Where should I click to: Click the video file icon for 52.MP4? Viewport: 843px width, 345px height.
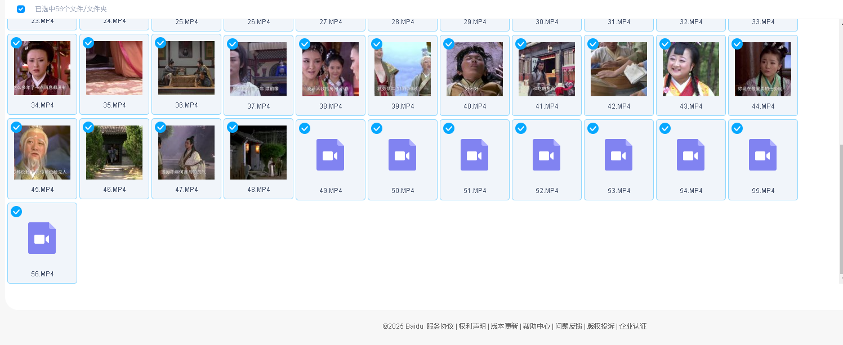click(546, 155)
